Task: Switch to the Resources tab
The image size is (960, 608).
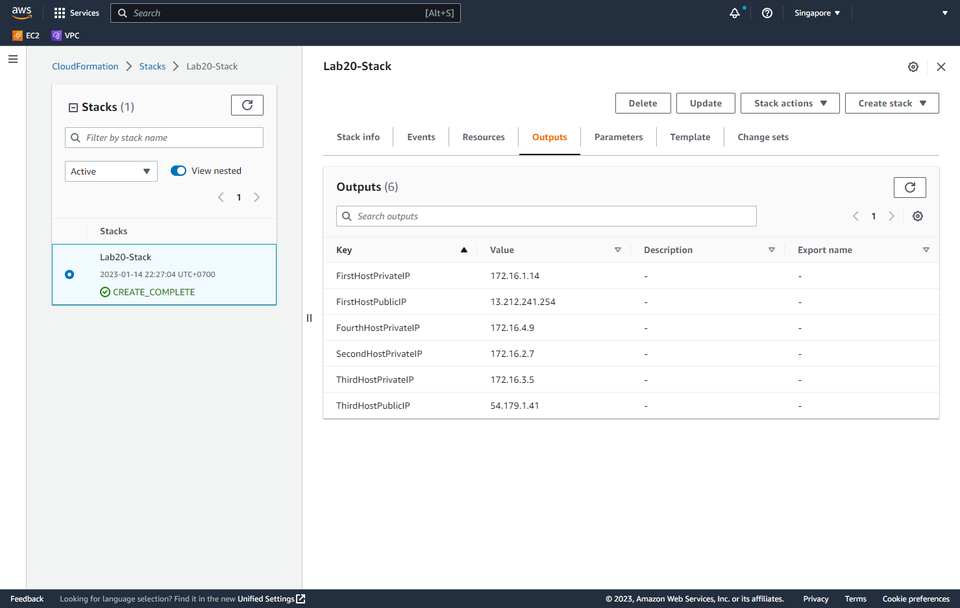Action: point(484,137)
